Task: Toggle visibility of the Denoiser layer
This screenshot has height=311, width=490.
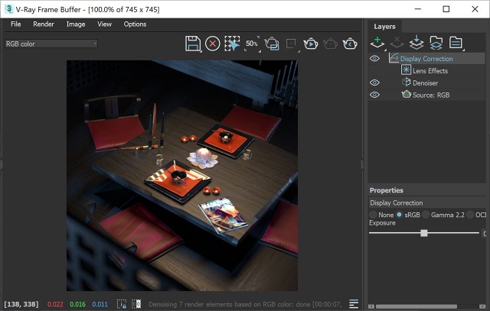Action: [375, 83]
